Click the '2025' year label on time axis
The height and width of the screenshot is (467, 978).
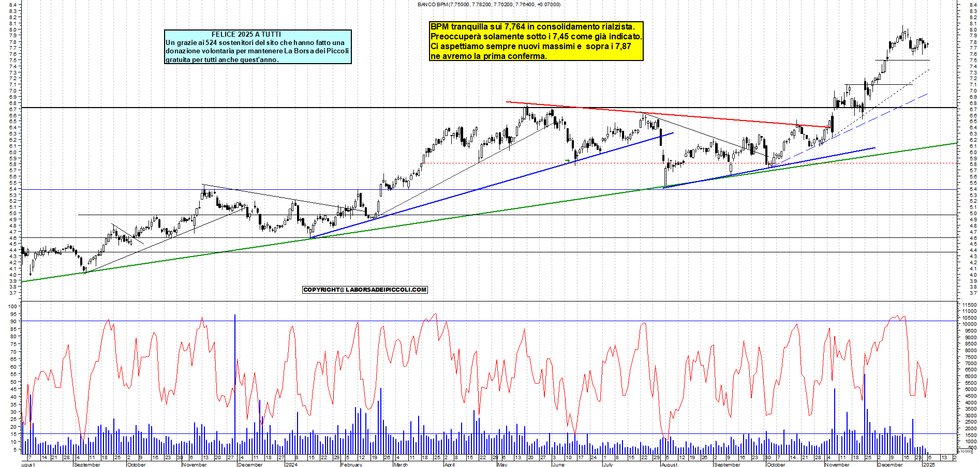coord(929,464)
